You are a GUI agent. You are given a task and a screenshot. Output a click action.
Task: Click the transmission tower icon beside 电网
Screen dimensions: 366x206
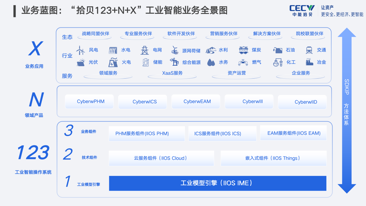pyautogui.click(x=145, y=50)
